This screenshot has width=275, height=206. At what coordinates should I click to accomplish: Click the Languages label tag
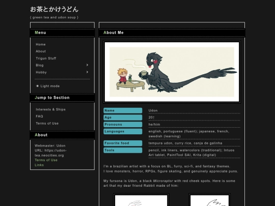[123, 131]
